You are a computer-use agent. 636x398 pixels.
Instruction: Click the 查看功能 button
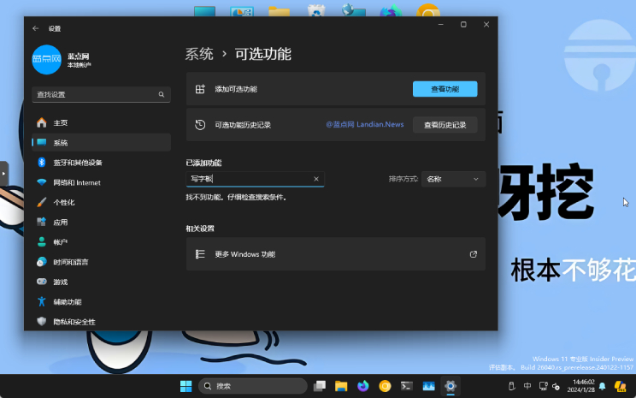445,89
